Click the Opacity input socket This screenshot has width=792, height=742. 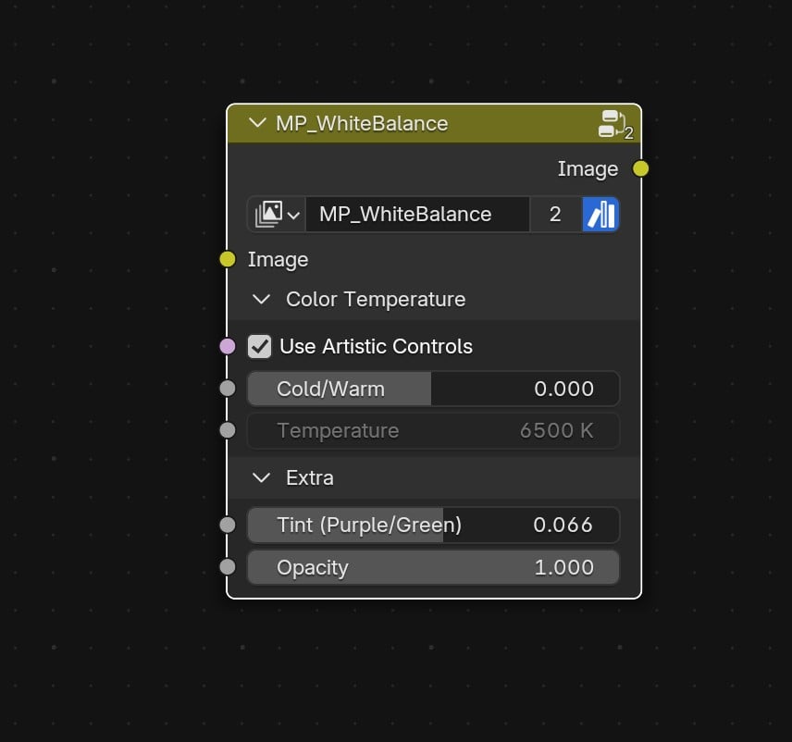point(228,567)
